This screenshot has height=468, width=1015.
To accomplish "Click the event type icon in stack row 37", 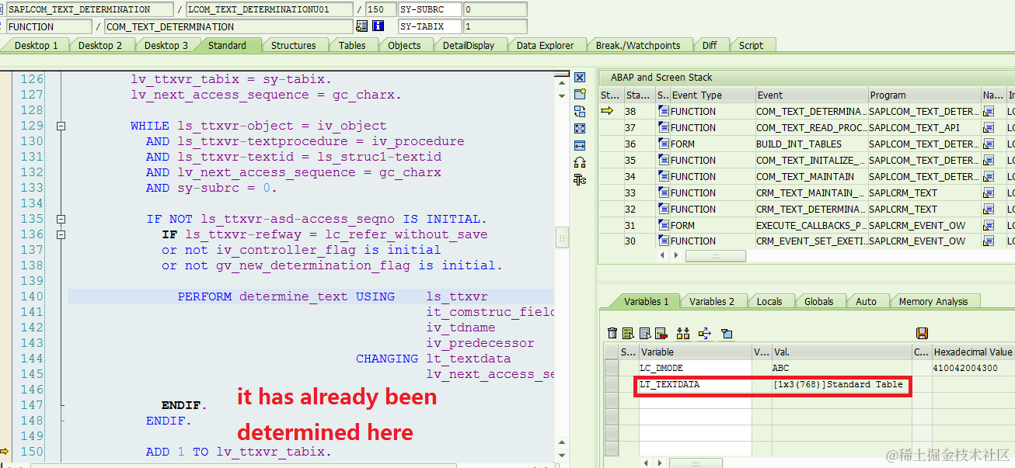I will coord(663,128).
